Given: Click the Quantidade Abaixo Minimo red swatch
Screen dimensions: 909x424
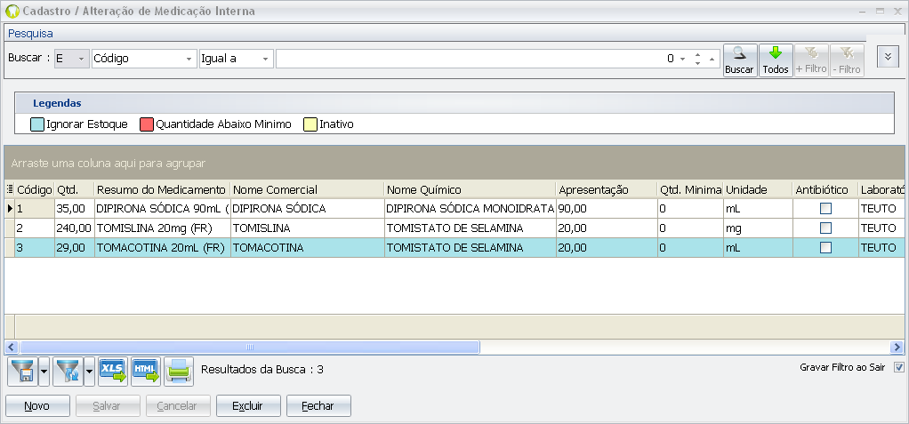Looking at the screenshot, I should click(147, 124).
